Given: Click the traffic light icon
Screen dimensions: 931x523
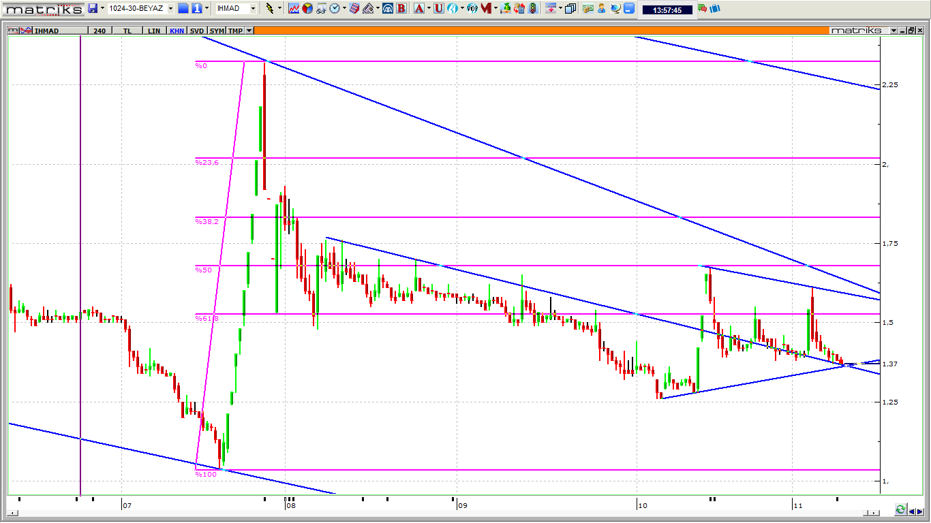Looking at the screenshot, I should tap(532, 8).
